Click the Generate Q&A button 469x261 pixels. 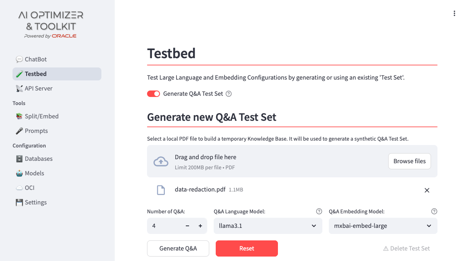coord(178,248)
